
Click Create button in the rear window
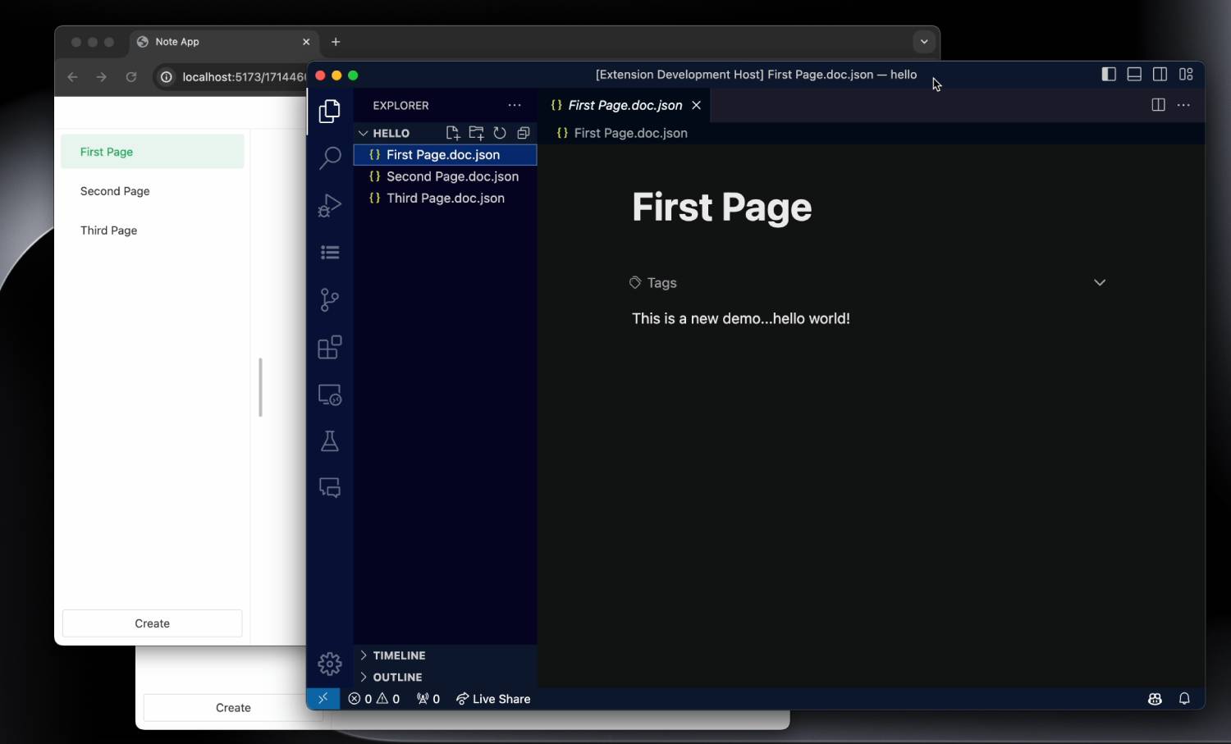click(233, 708)
